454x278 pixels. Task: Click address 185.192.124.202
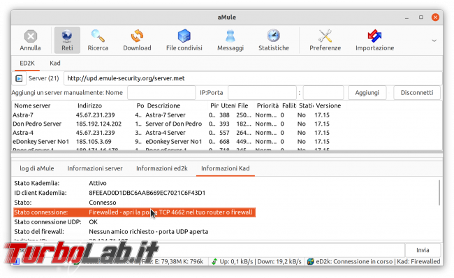98,124
